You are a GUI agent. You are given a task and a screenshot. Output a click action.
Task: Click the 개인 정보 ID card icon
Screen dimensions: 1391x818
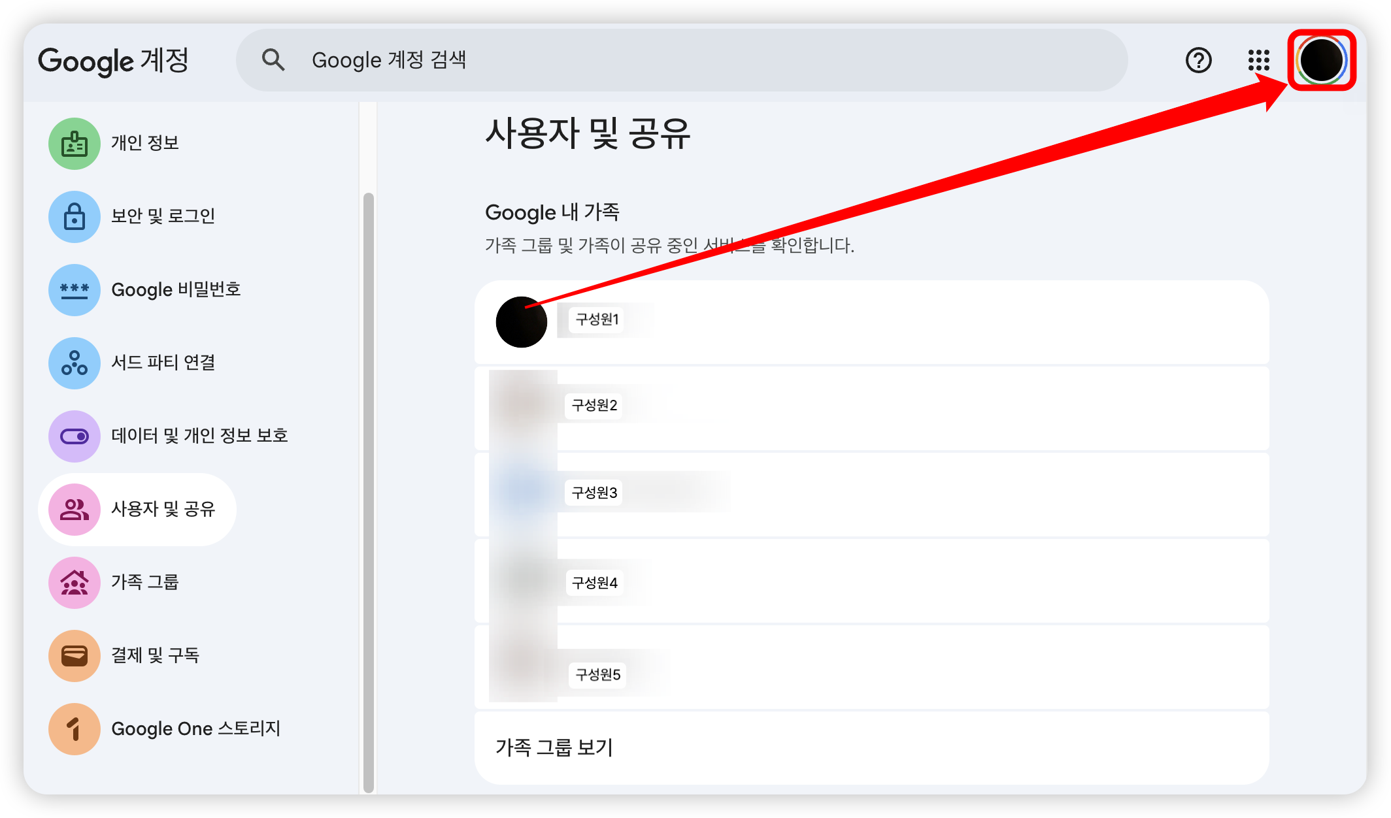pyautogui.click(x=75, y=144)
